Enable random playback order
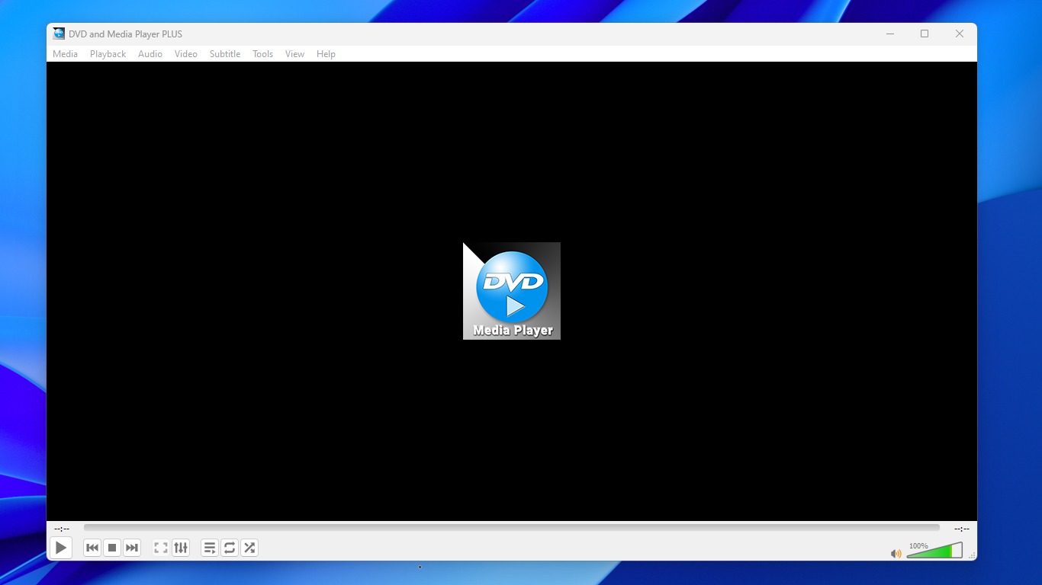The image size is (1042, 585). pos(249,547)
